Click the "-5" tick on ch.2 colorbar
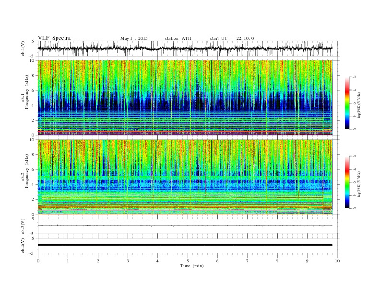Viewport: 380px width, 293px height. pyautogui.click(x=354, y=182)
